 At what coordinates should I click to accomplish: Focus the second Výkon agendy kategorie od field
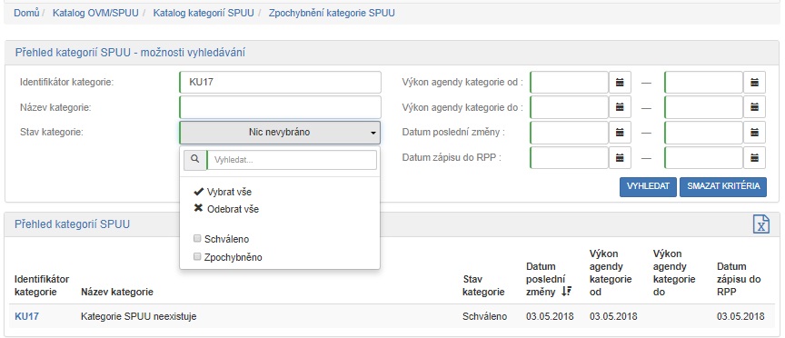pos(703,82)
